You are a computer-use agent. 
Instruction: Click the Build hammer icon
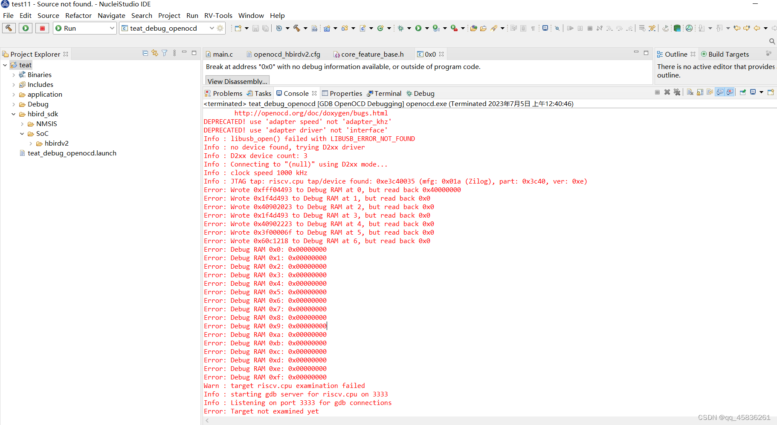point(297,28)
